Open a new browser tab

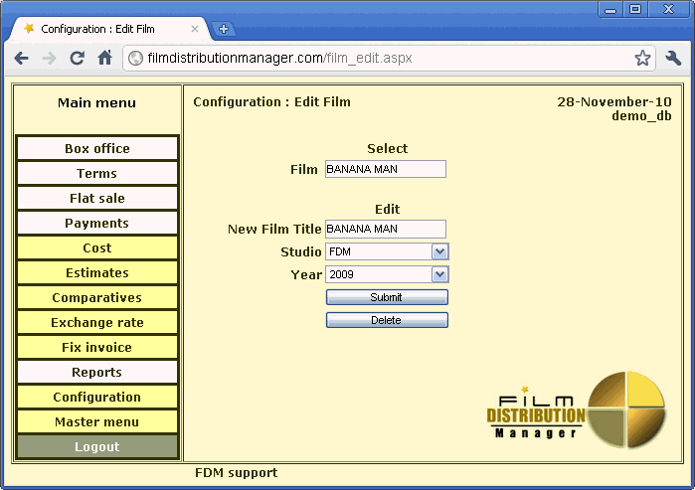224,29
